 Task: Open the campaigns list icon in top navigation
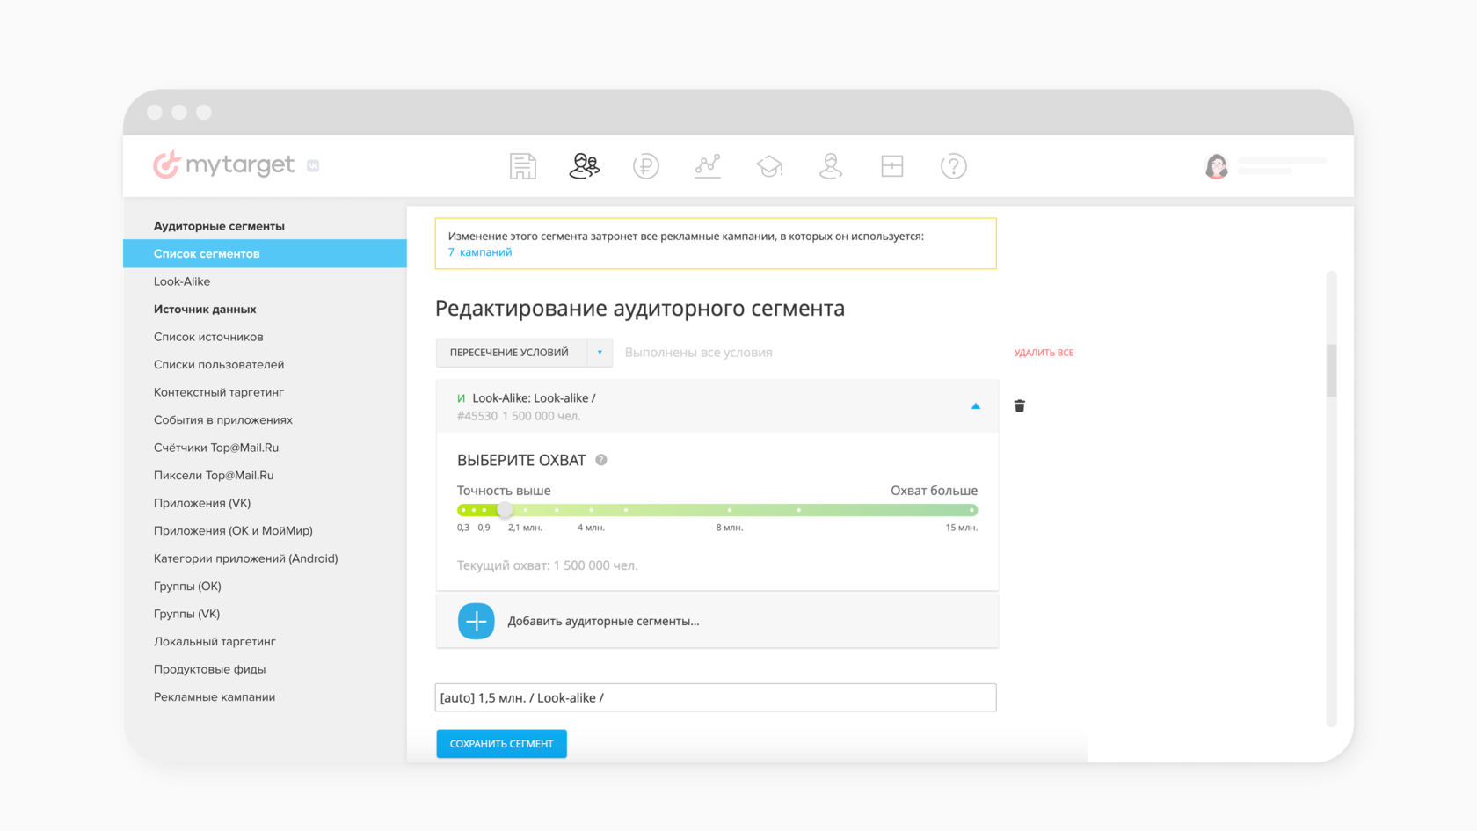(523, 166)
